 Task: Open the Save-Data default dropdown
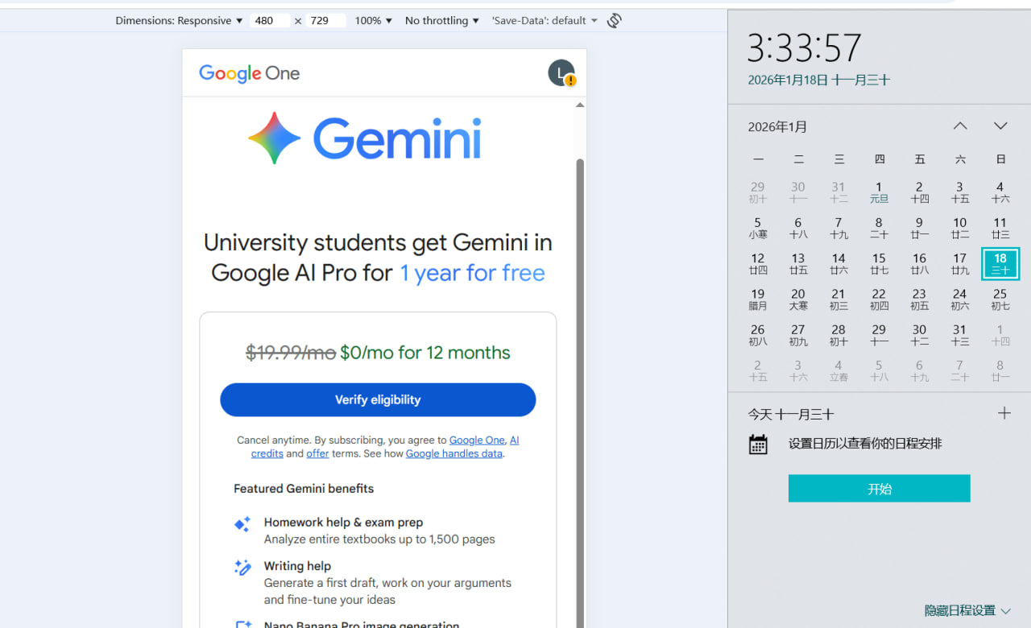pyautogui.click(x=545, y=21)
